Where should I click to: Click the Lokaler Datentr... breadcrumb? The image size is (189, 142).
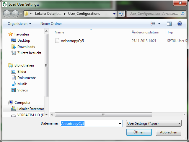tap(48, 14)
